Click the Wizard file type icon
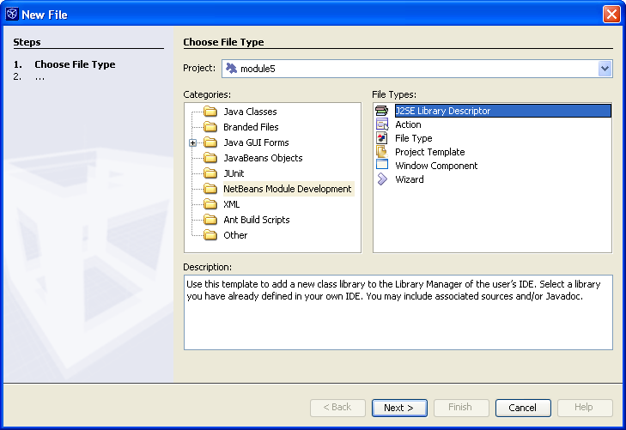This screenshot has height=430, width=626. [382, 179]
